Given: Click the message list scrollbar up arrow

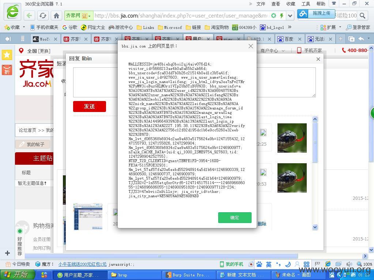Looking at the screenshot, I should click(315, 119).
